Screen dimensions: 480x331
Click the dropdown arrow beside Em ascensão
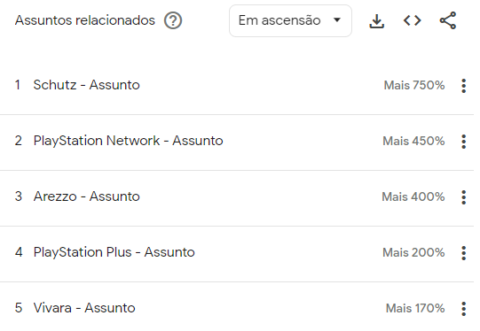[337, 20]
